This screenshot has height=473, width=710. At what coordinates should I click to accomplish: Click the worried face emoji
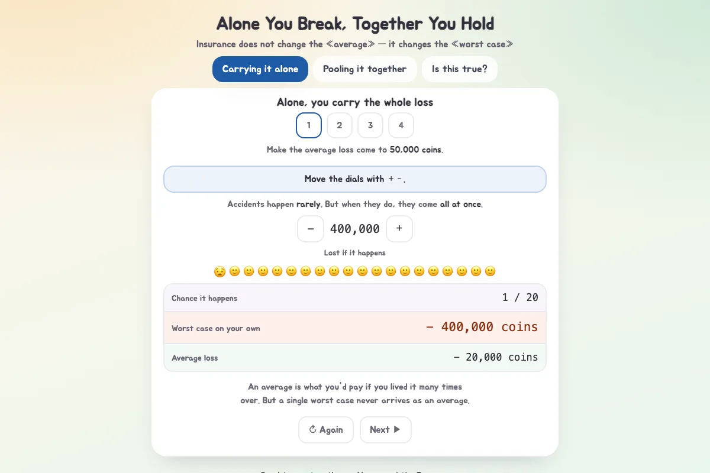[x=220, y=271]
